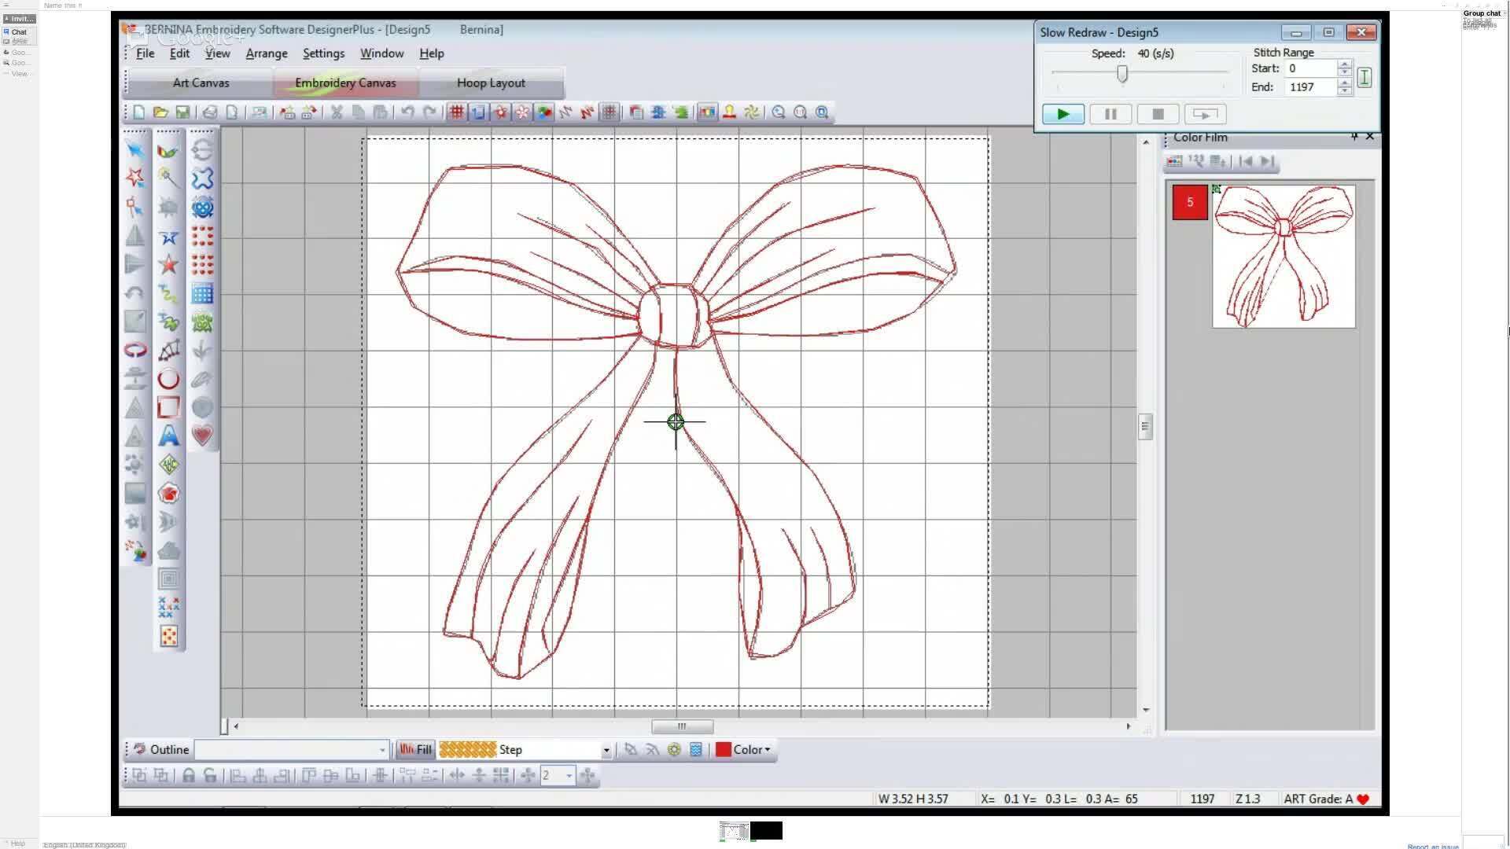Viewport: 1510px width, 849px height.
Task: Open the Step fill type dropdown
Action: pos(606,751)
